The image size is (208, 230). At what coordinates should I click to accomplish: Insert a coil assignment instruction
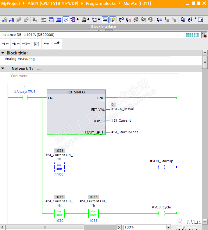tap(26, 44)
